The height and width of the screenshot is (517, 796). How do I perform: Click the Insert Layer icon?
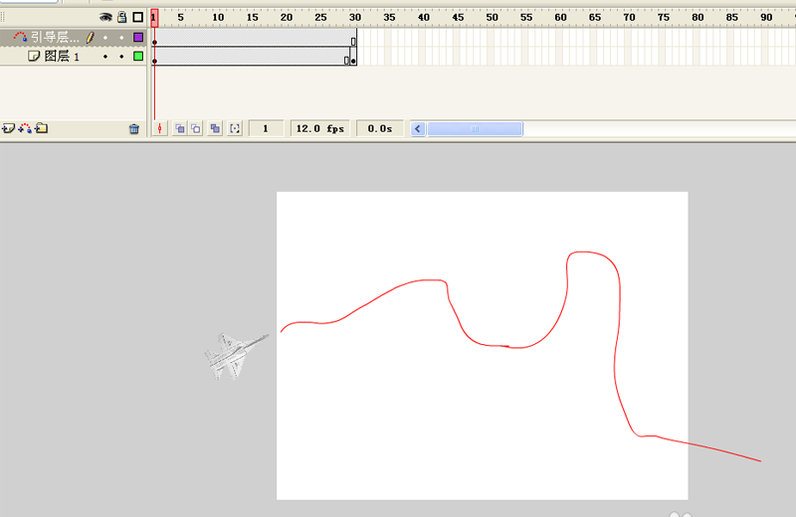click(8, 129)
